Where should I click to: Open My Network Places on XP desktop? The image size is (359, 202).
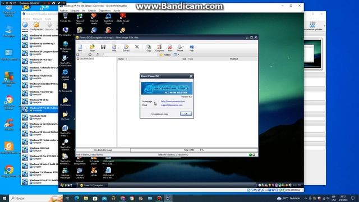[x=65, y=47]
